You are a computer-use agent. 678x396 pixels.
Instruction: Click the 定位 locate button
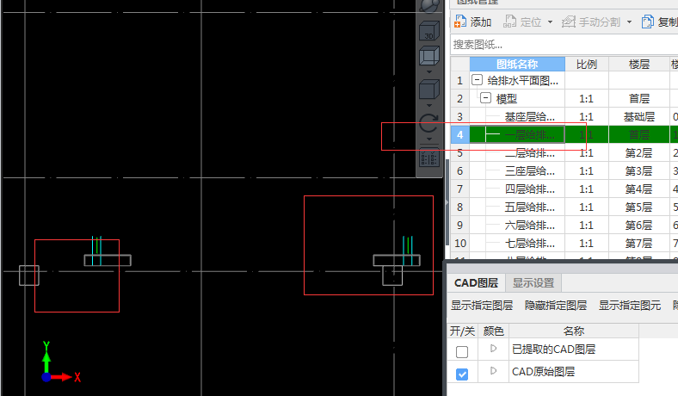pos(523,22)
